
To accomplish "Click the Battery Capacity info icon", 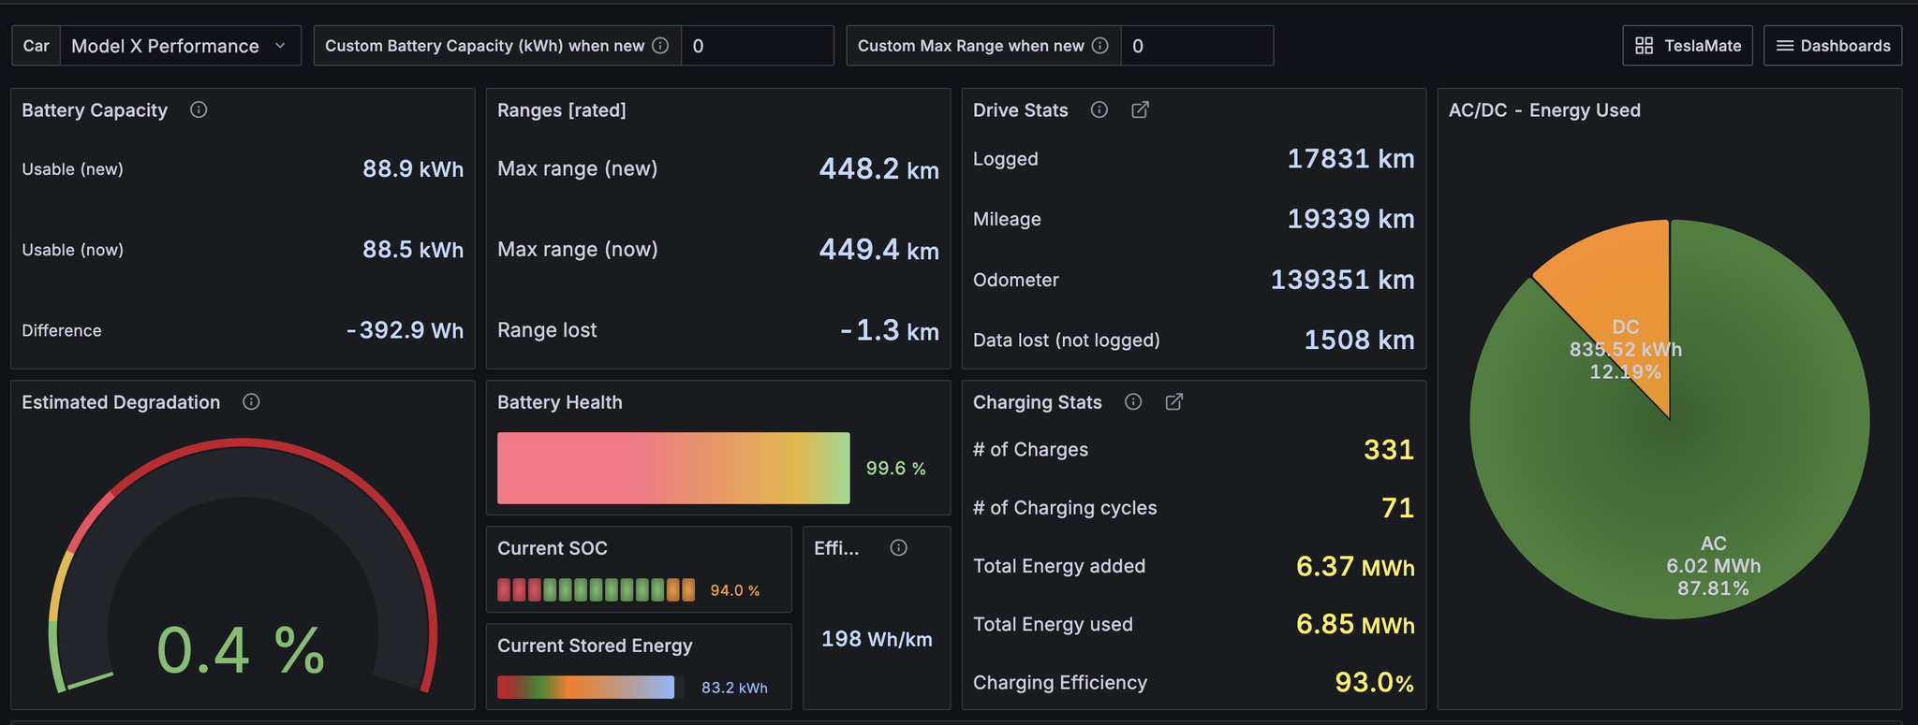I will pyautogui.click(x=199, y=110).
